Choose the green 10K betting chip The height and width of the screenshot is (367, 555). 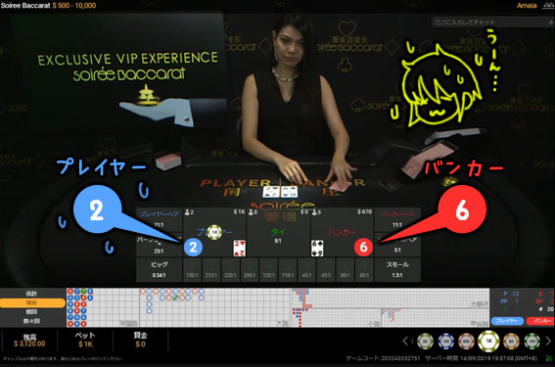[532, 342]
